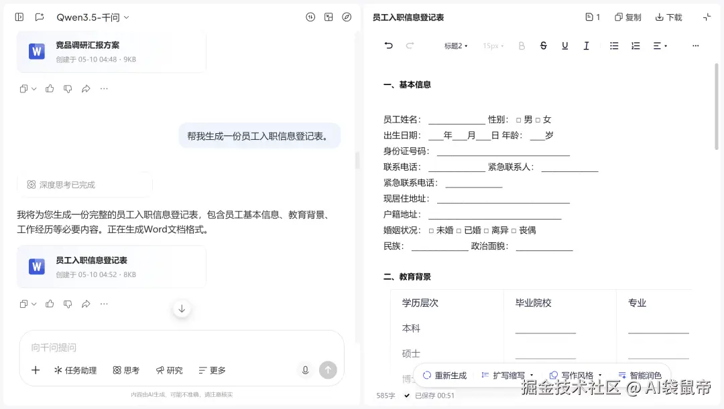This screenshot has height=409, width=724.
Task: Click the 重新生成 regenerate button
Action: pos(445,376)
